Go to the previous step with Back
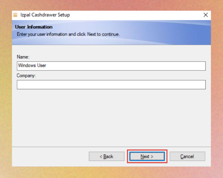Viewport: 223px width, 178px height. click(x=106, y=156)
